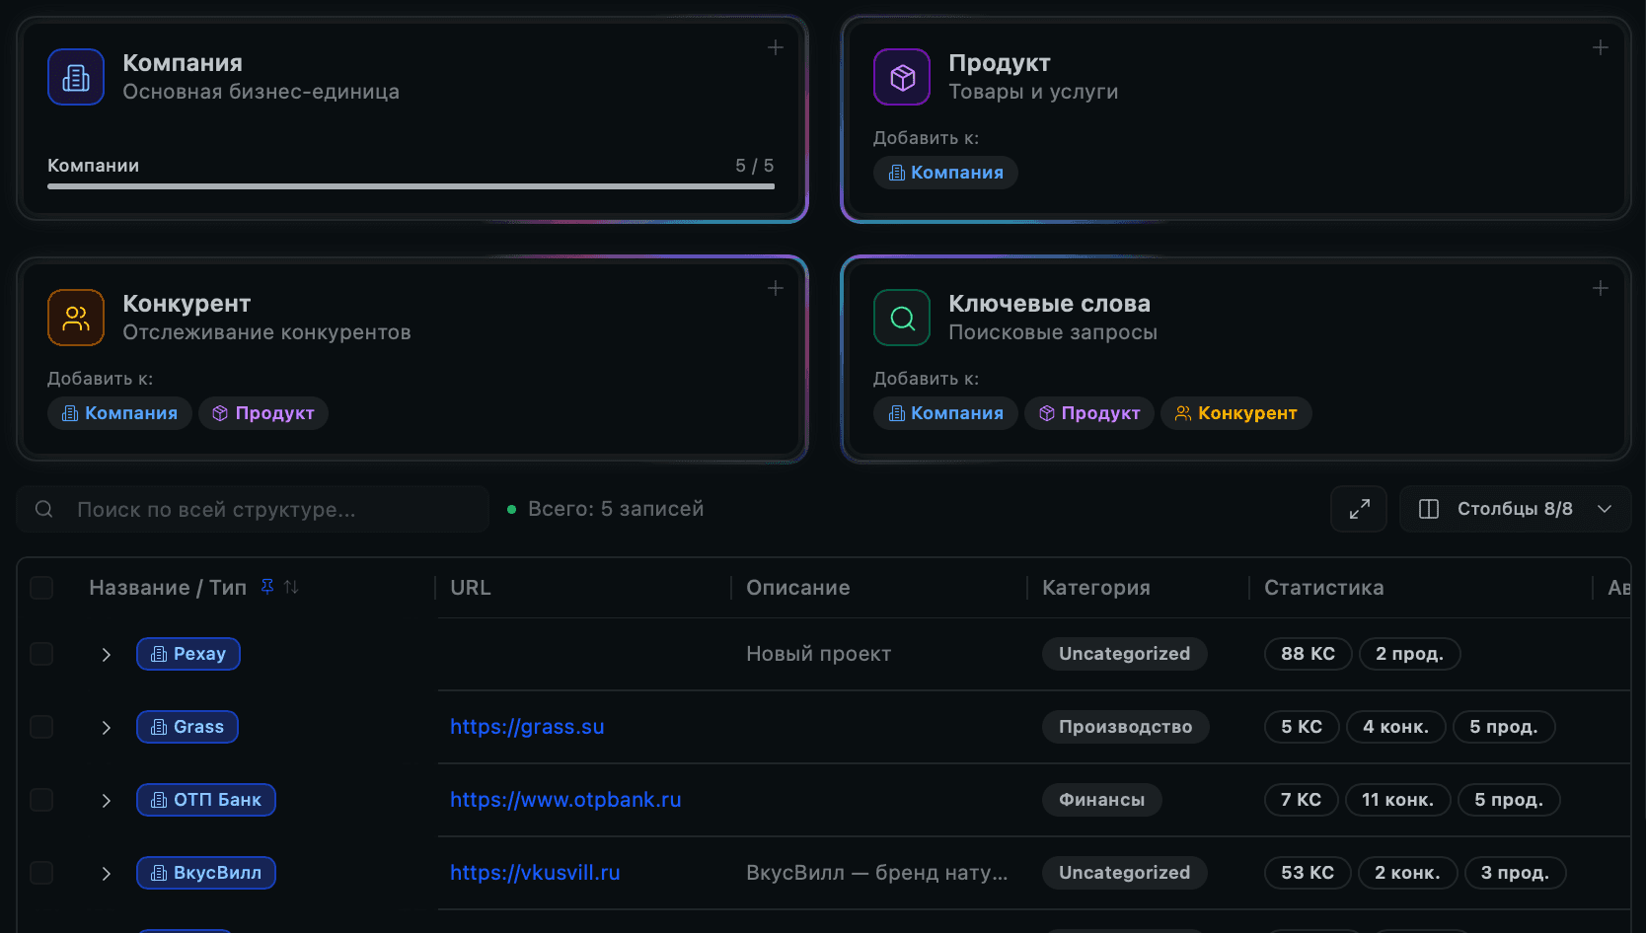Expand the ОТП Банк row
1646x933 pixels.
point(107,800)
